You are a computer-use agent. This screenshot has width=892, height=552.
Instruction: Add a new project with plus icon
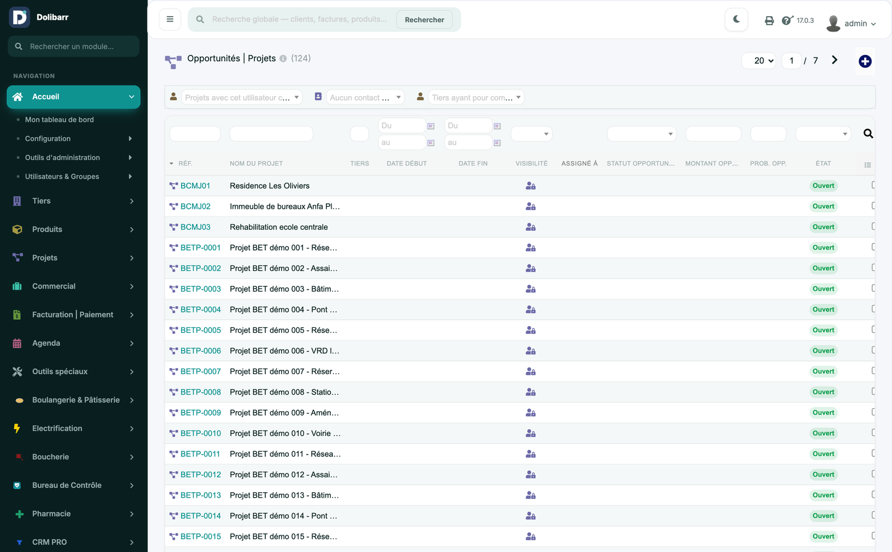pos(865,61)
